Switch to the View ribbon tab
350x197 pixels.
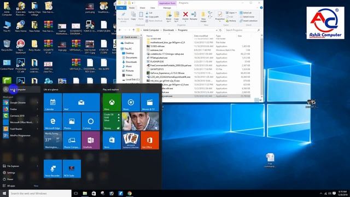[x=153, y=8]
